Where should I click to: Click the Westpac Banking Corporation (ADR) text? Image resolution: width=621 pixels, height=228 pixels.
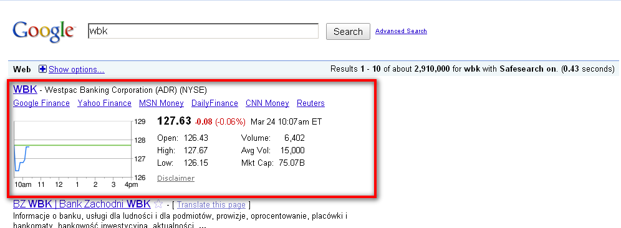111,90
